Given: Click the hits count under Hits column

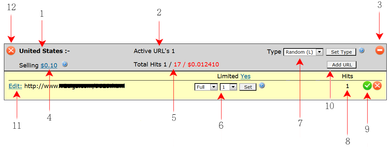Looking at the screenshot, I should click(x=348, y=86).
